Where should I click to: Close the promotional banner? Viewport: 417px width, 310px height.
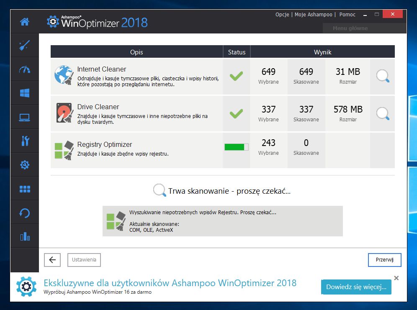[x=396, y=278]
